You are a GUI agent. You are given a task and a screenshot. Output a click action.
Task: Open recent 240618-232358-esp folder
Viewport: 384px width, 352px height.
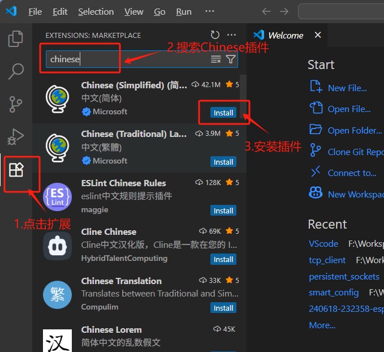pyautogui.click(x=346, y=308)
